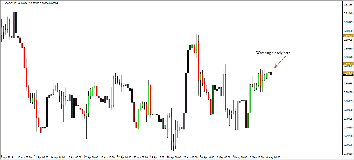
Task: Click the 0.80850 price scale label
Action: coord(348,31)
